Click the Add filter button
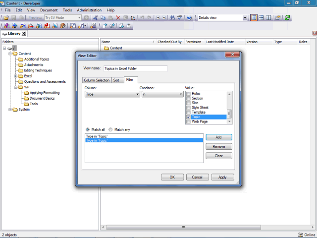 [x=219, y=137]
